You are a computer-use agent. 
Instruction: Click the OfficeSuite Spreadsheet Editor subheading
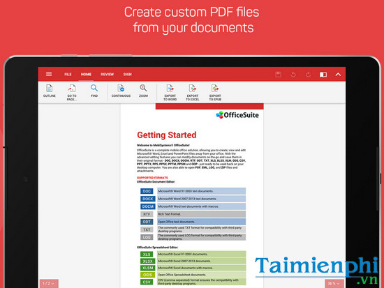click(x=158, y=247)
